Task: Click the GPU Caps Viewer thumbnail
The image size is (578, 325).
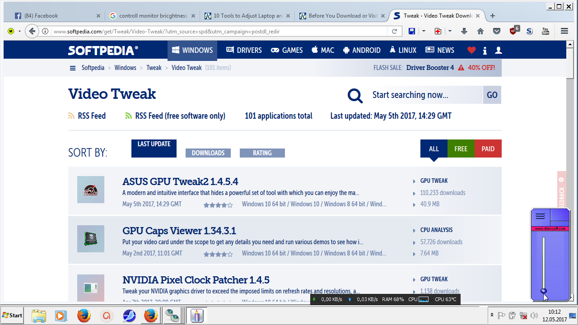Action: [x=91, y=239]
